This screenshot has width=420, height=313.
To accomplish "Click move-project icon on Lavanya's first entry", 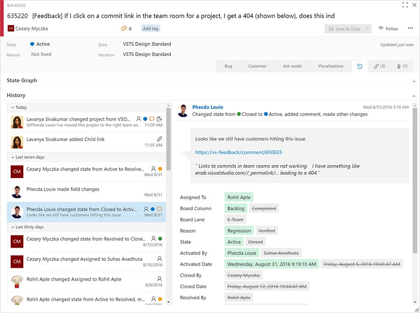I will [x=160, y=119].
